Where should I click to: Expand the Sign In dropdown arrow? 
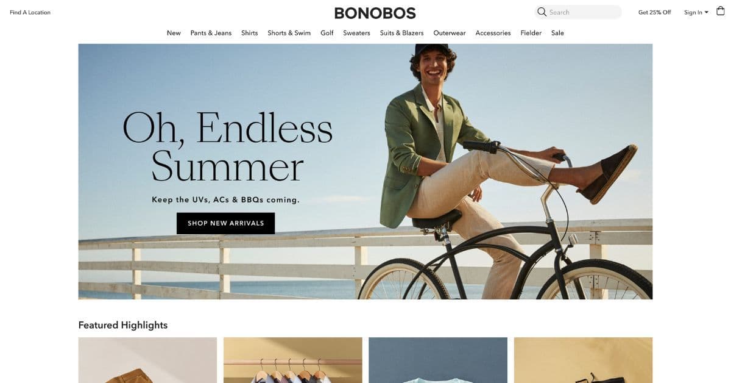[x=707, y=12]
